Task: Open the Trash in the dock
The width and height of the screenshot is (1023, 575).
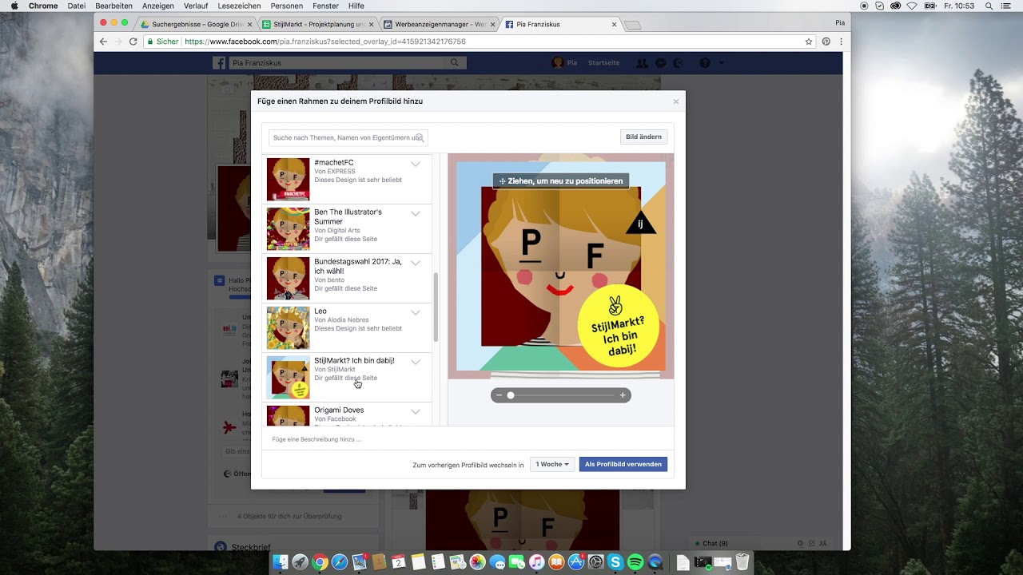Action: coord(742,562)
